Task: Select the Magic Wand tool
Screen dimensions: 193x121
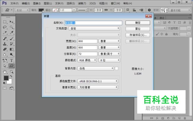Action: [12, 27]
